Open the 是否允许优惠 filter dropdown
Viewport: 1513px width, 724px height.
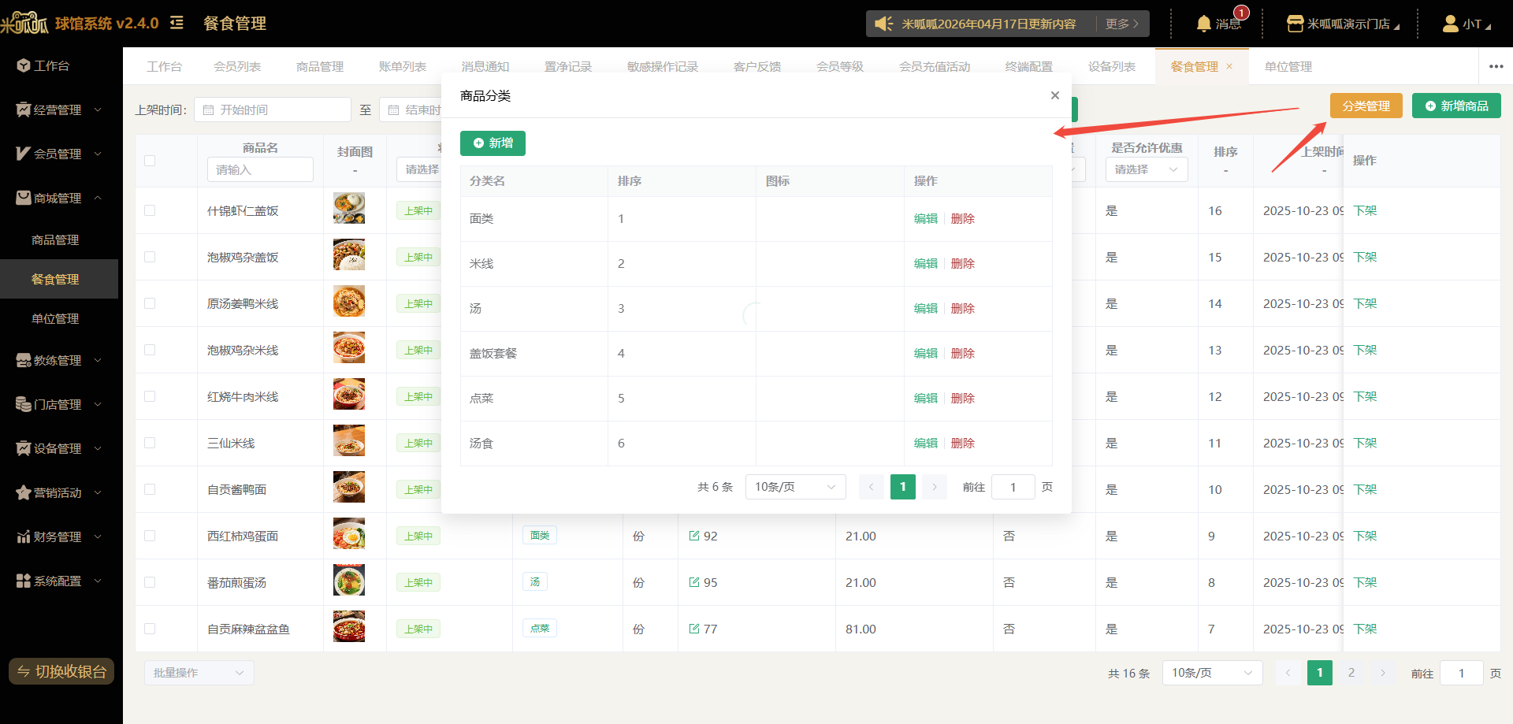tap(1147, 169)
